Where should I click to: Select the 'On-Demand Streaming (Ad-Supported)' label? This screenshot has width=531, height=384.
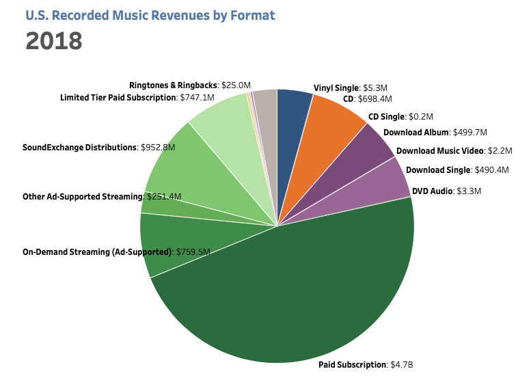click(x=116, y=252)
